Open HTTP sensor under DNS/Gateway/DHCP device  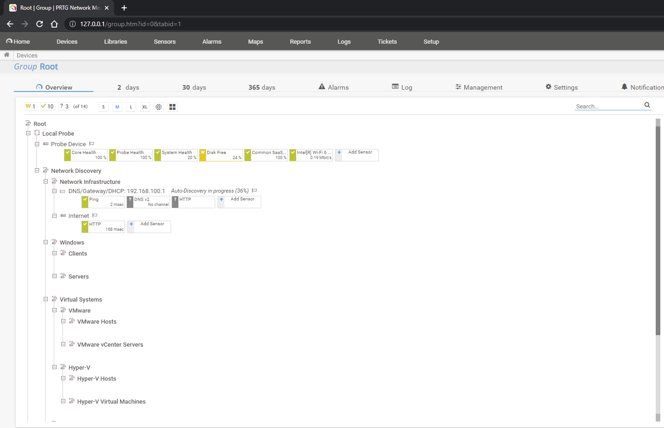[x=194, y=202]
